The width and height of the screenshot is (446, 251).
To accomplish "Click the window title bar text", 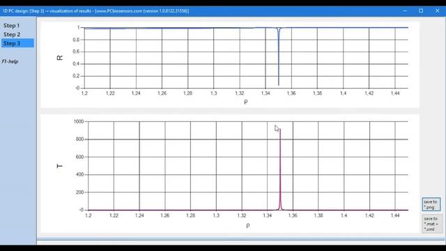I will 96,11.
